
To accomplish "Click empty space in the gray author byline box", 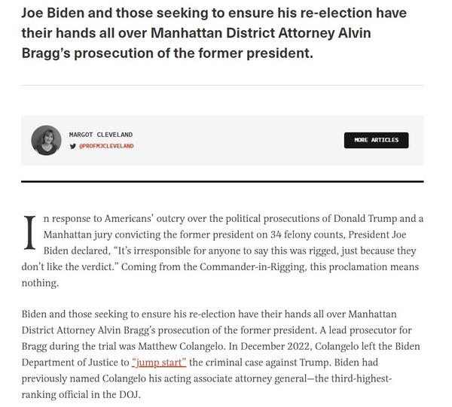I will pos(237,140).
